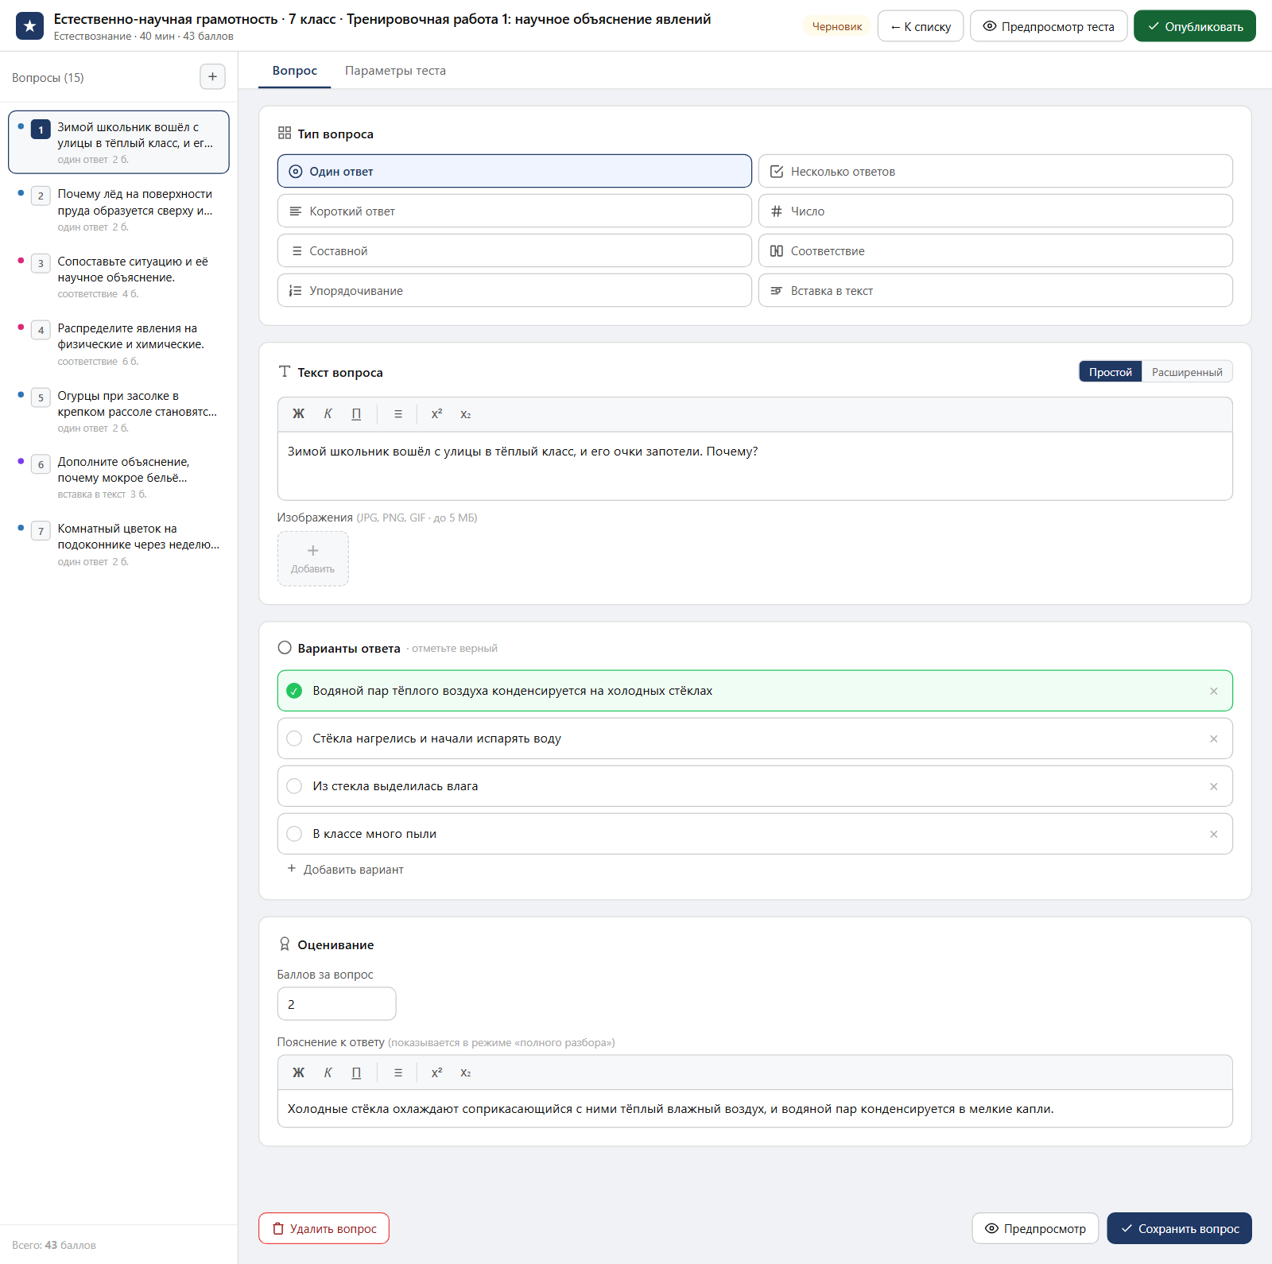Apply superscript in question text toolbar
Image resolution: width=1272 pixels, height=1264 pixels.
pos(436,414)
